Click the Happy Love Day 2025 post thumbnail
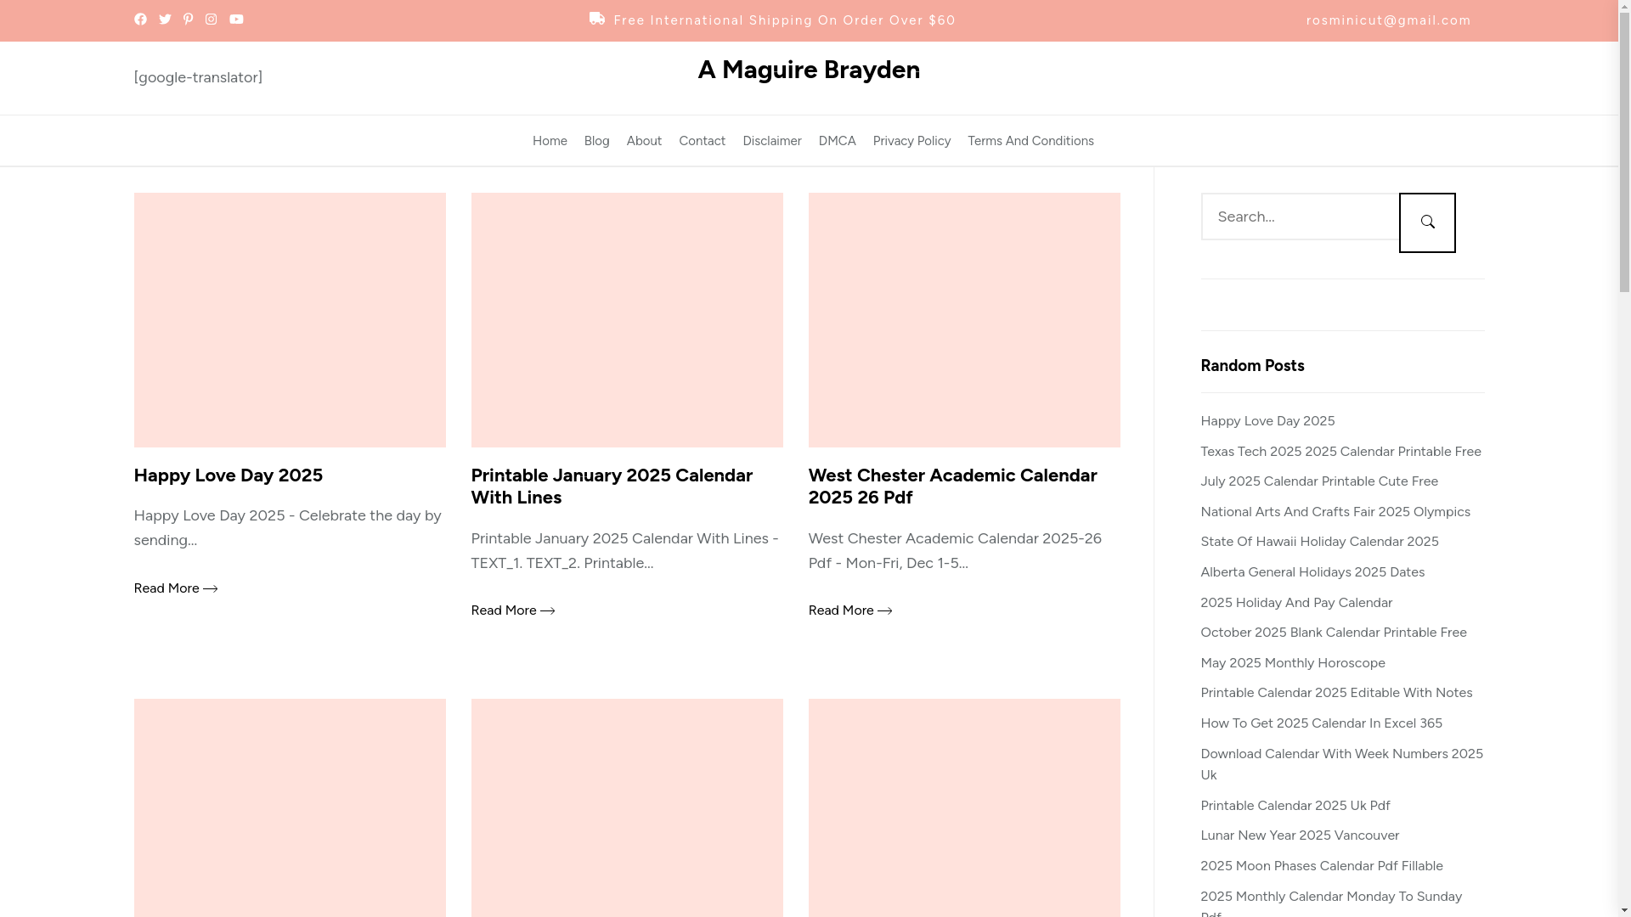The height and width of the screenshot is (917, 1631). pos(290,320)
